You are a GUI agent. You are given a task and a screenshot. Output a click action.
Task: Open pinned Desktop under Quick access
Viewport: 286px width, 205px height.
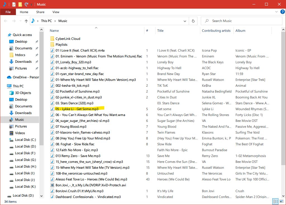21,42
